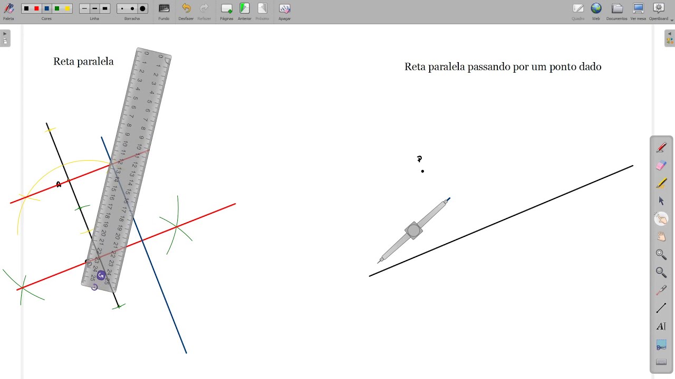Select the arrow Selector tool

coord(661,201)
